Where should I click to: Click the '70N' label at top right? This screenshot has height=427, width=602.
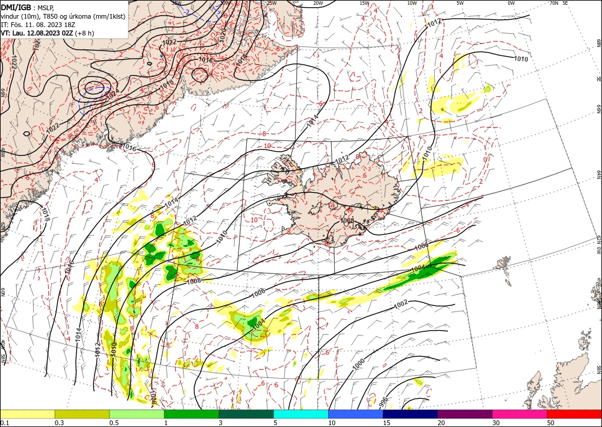click(x=554, y=3)
